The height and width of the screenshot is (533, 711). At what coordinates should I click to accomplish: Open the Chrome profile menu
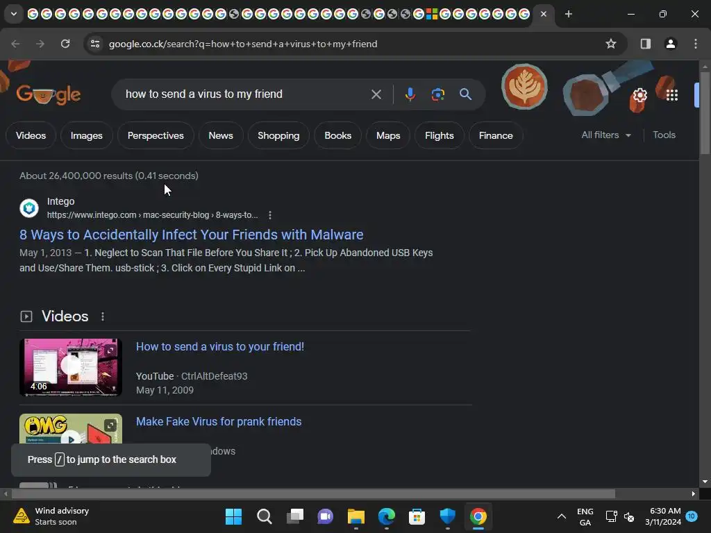pyautogui.click(x=670, y=44)
